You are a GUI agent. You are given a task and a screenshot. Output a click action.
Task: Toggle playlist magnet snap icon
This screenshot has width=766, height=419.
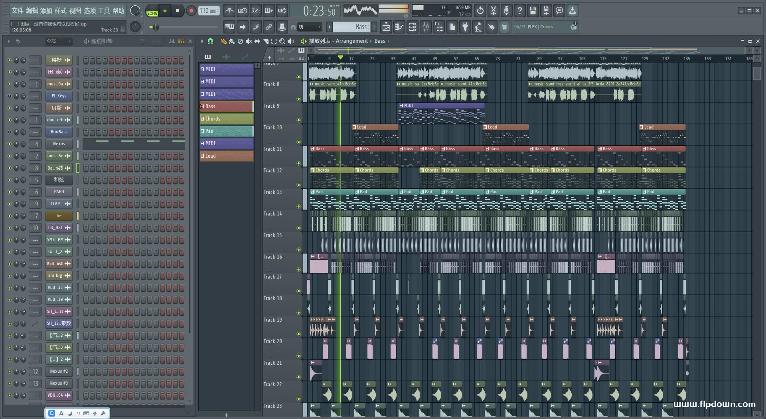point(211,41)
